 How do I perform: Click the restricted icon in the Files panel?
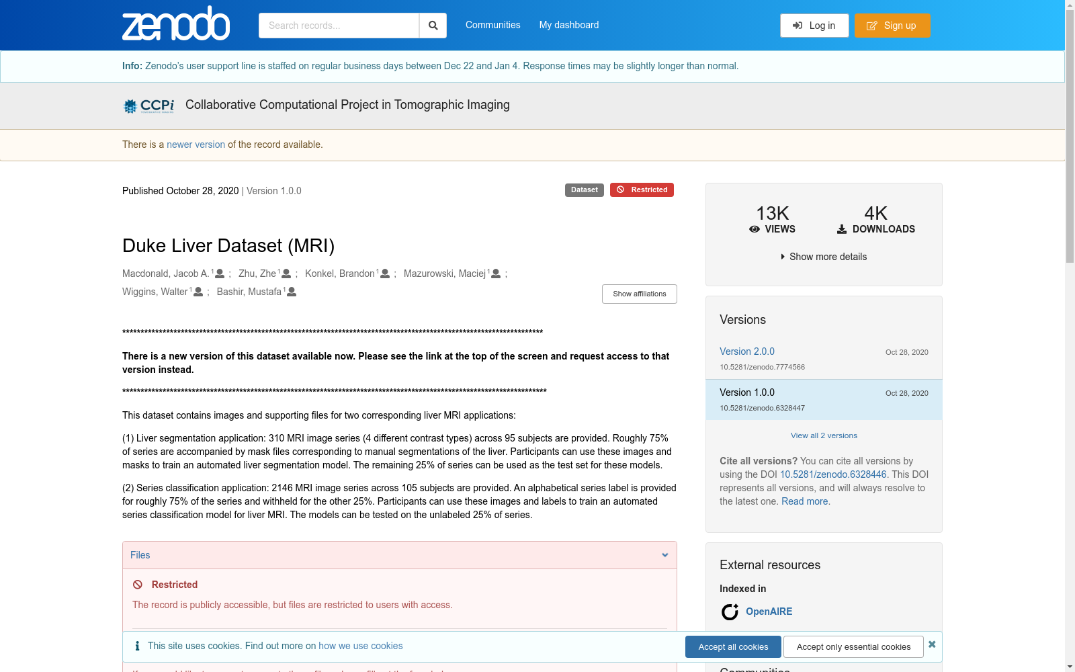[x=138, y=585]
